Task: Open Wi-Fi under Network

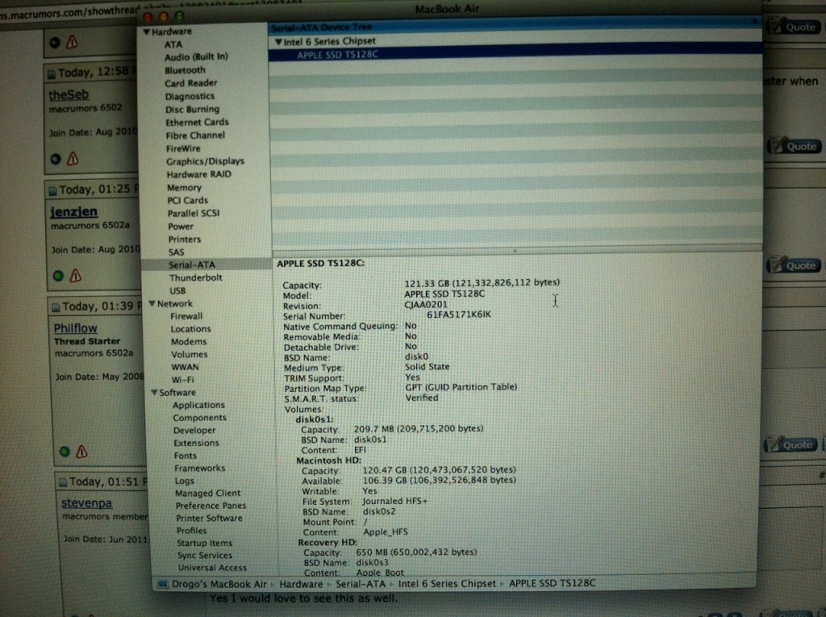Action: click(182, 379)
